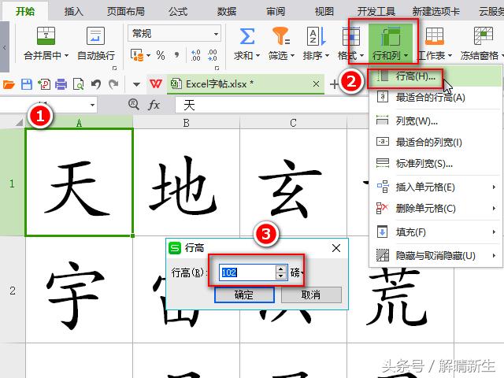Expand the currency format dropdown arrow
Viewport: 504px width, 378px height.
click(148, 55)
